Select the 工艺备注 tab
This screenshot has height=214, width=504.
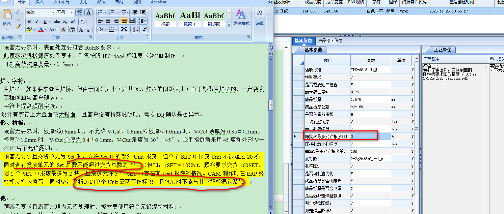442,50
